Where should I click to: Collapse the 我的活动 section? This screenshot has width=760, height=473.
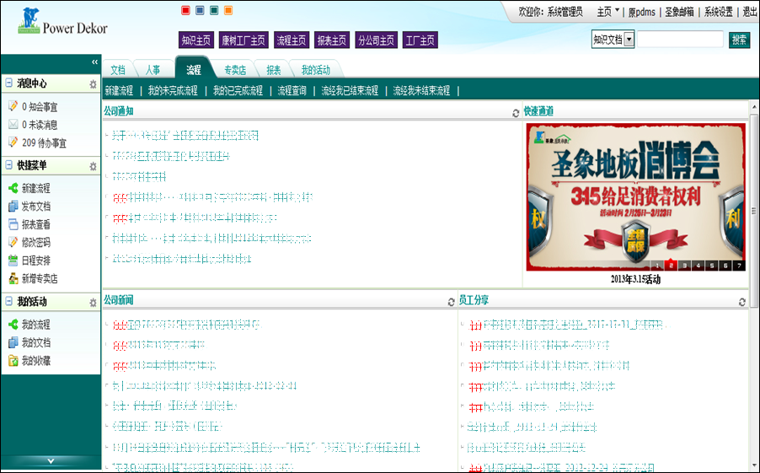8,301
